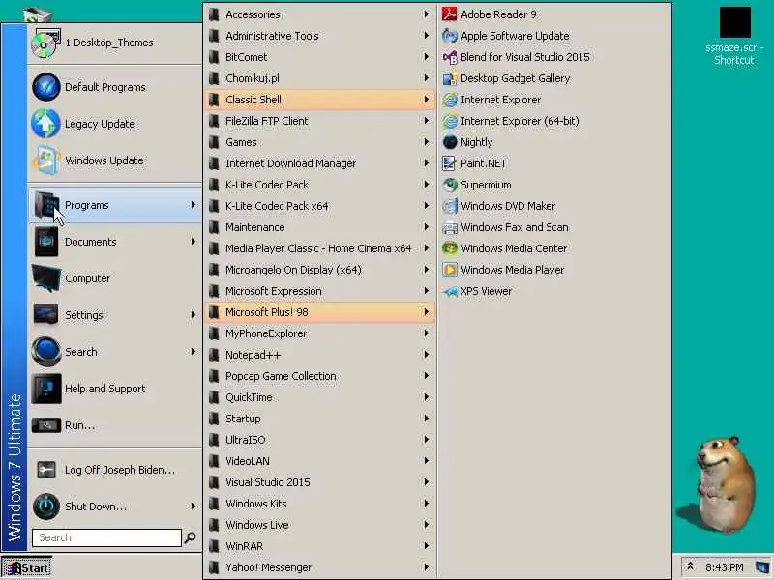Open Windows Live folder
The image size is (774, 580).
click(319, 525)
